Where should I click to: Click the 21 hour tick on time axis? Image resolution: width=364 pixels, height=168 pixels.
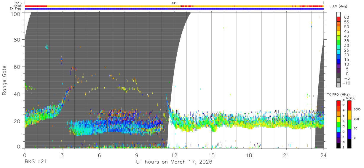286,155
